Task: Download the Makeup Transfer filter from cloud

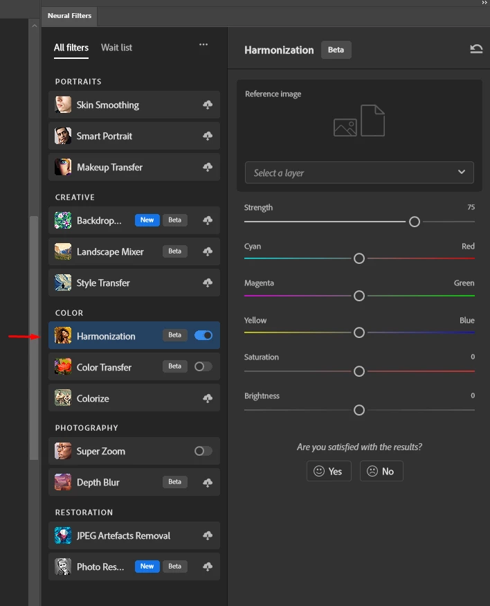Action: point(208,167)
